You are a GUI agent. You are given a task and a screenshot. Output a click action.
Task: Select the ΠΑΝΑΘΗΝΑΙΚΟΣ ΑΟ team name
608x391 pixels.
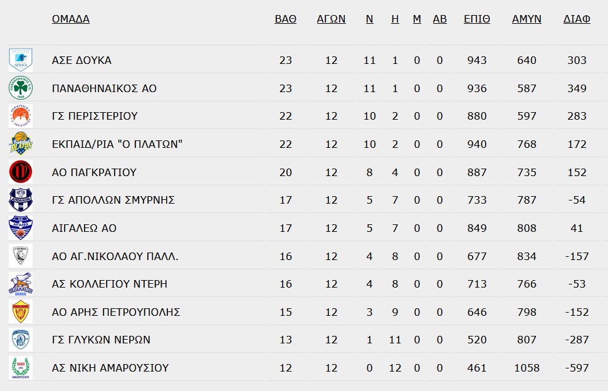(104, 88)
